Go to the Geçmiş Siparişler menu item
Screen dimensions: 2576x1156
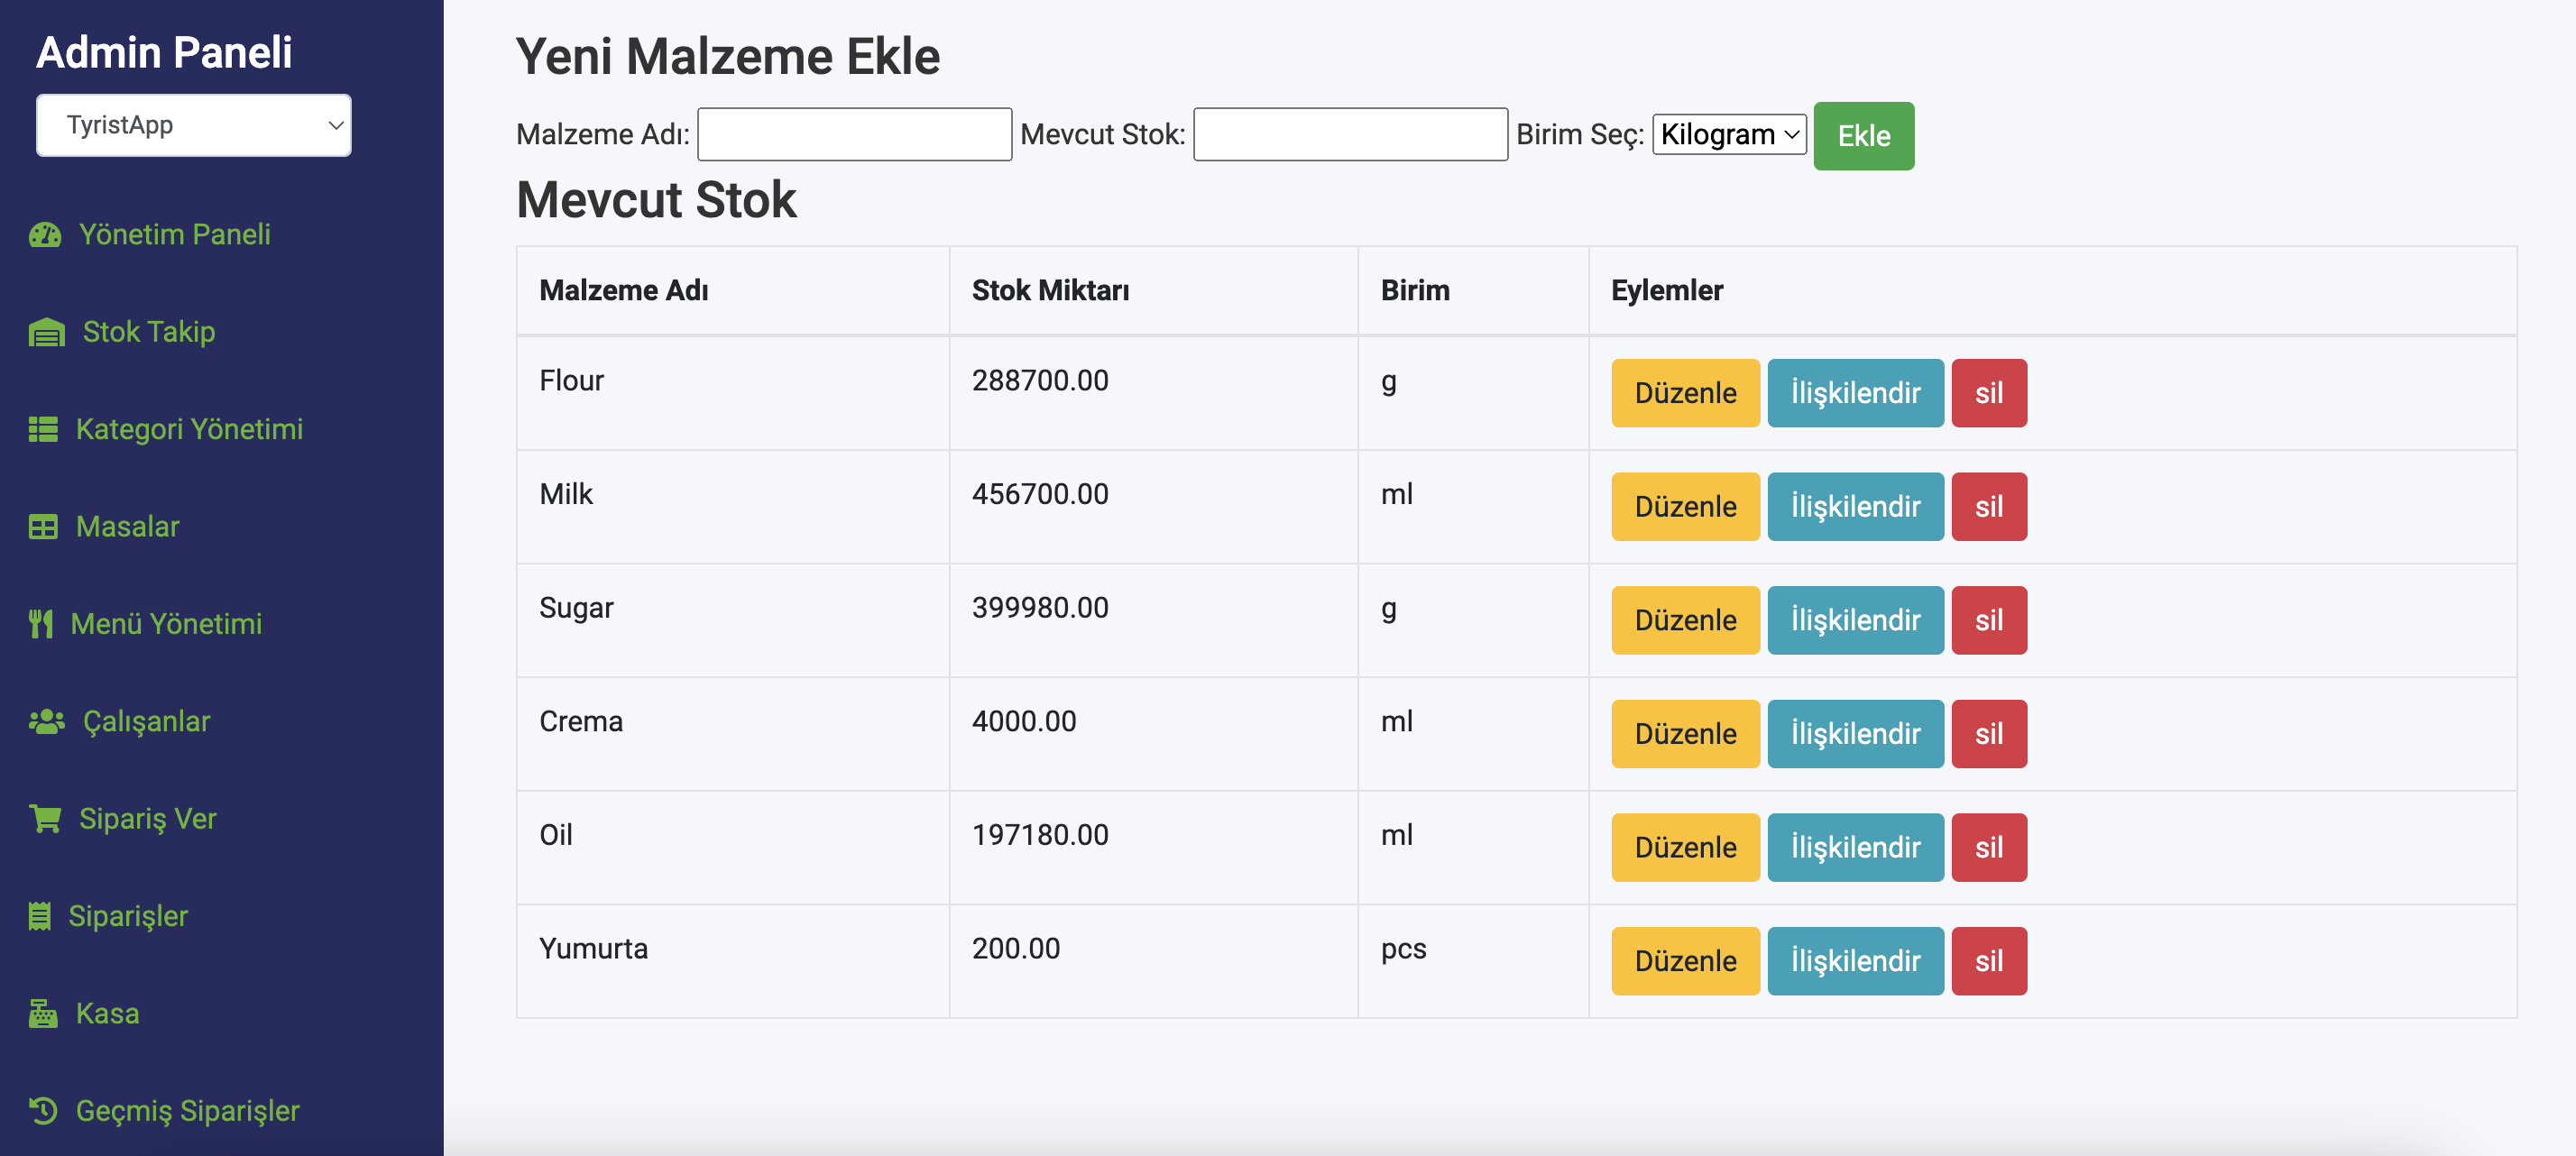187,1111
